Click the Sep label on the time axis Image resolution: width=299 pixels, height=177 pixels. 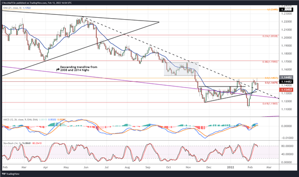[148, 167]
